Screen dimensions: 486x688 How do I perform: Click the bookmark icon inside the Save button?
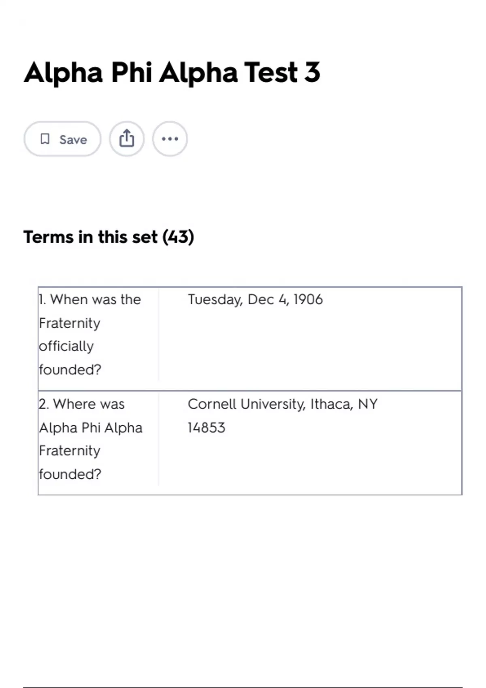[45, 139]
